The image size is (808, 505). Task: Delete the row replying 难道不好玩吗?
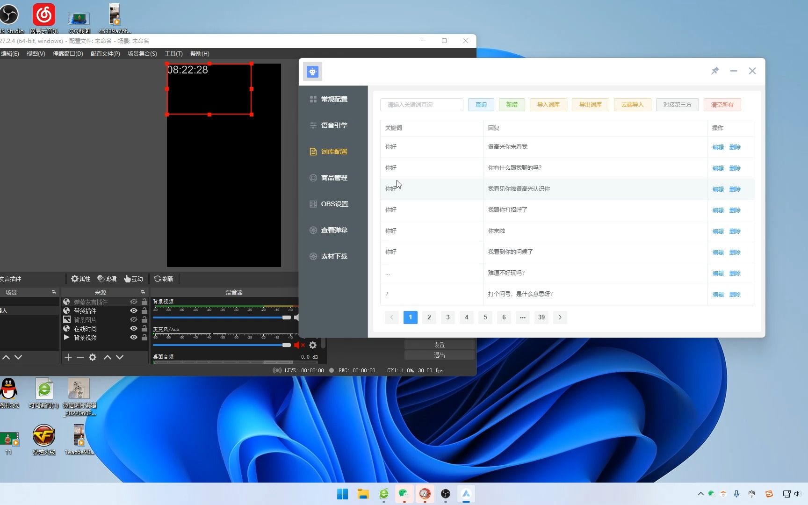(x=735, y=273)
